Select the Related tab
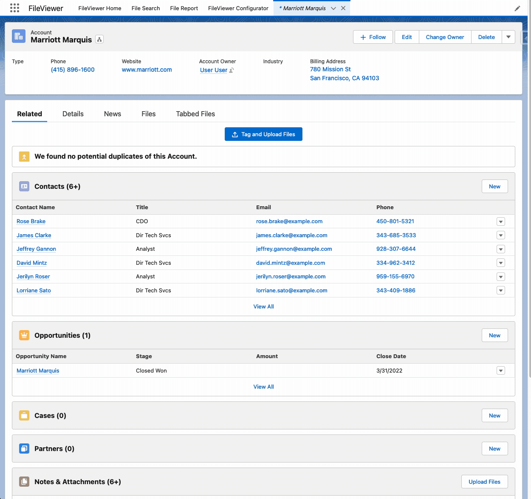 [x=30, y=114]
